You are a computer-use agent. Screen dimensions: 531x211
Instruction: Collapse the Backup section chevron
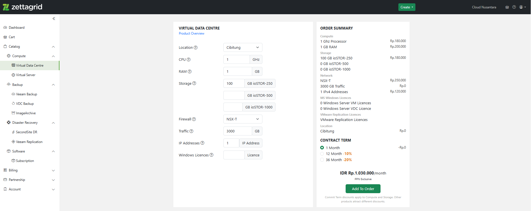click(53, 85)
